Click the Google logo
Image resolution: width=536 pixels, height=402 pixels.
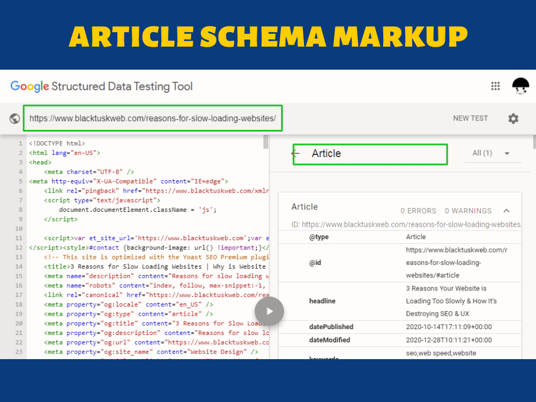pos(29,86)
